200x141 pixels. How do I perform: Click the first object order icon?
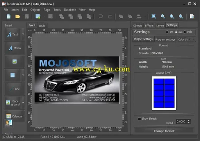pos(62,16)
